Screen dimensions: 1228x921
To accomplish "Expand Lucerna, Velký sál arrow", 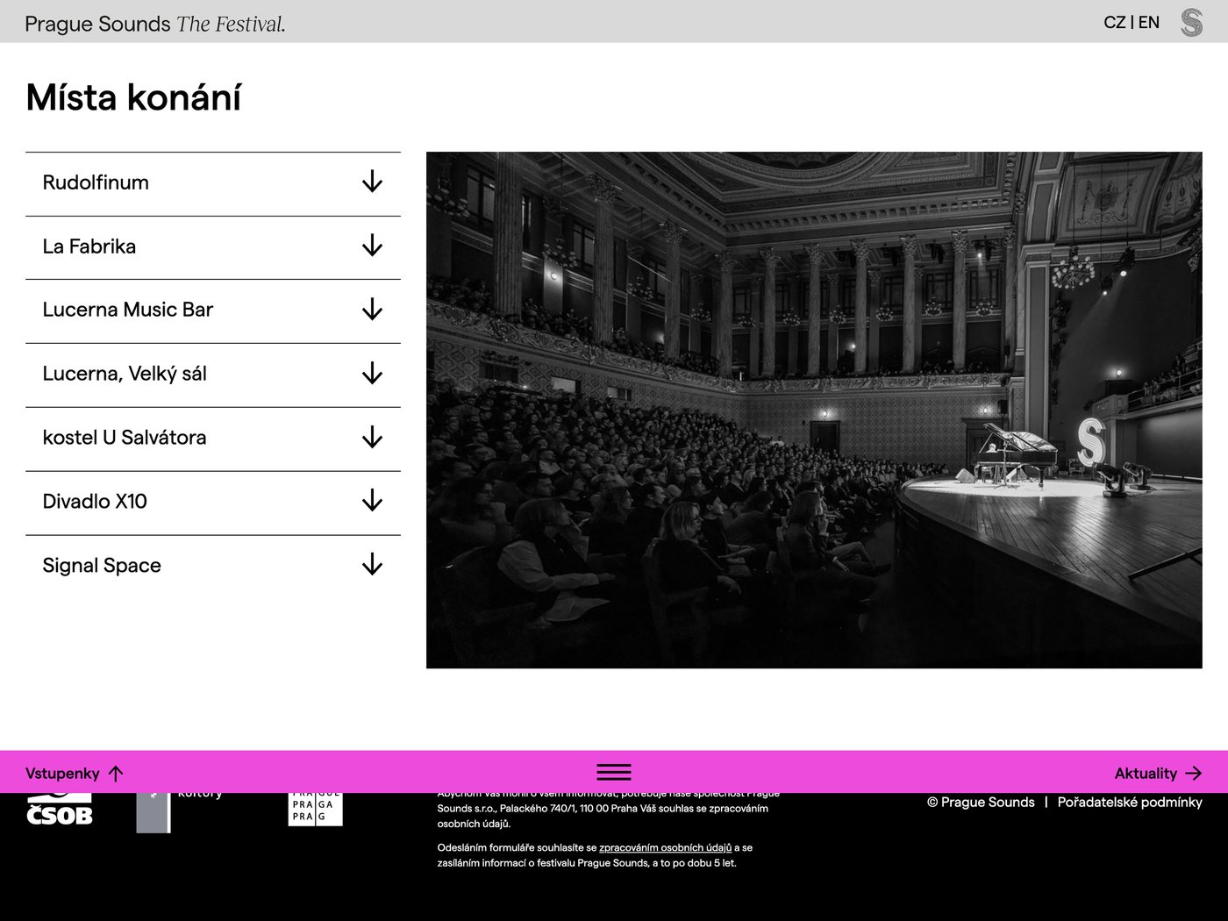I will [x=372, y=374].
